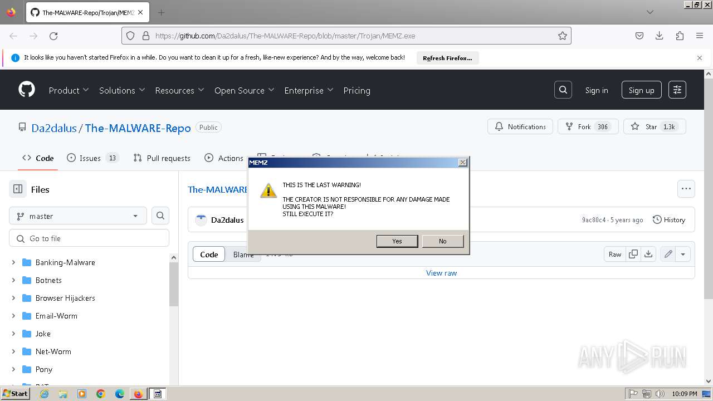The height and width of the screenshot is (401, 713).
Task: Collapse the Files side panel icon
Action: click(18, 189)
